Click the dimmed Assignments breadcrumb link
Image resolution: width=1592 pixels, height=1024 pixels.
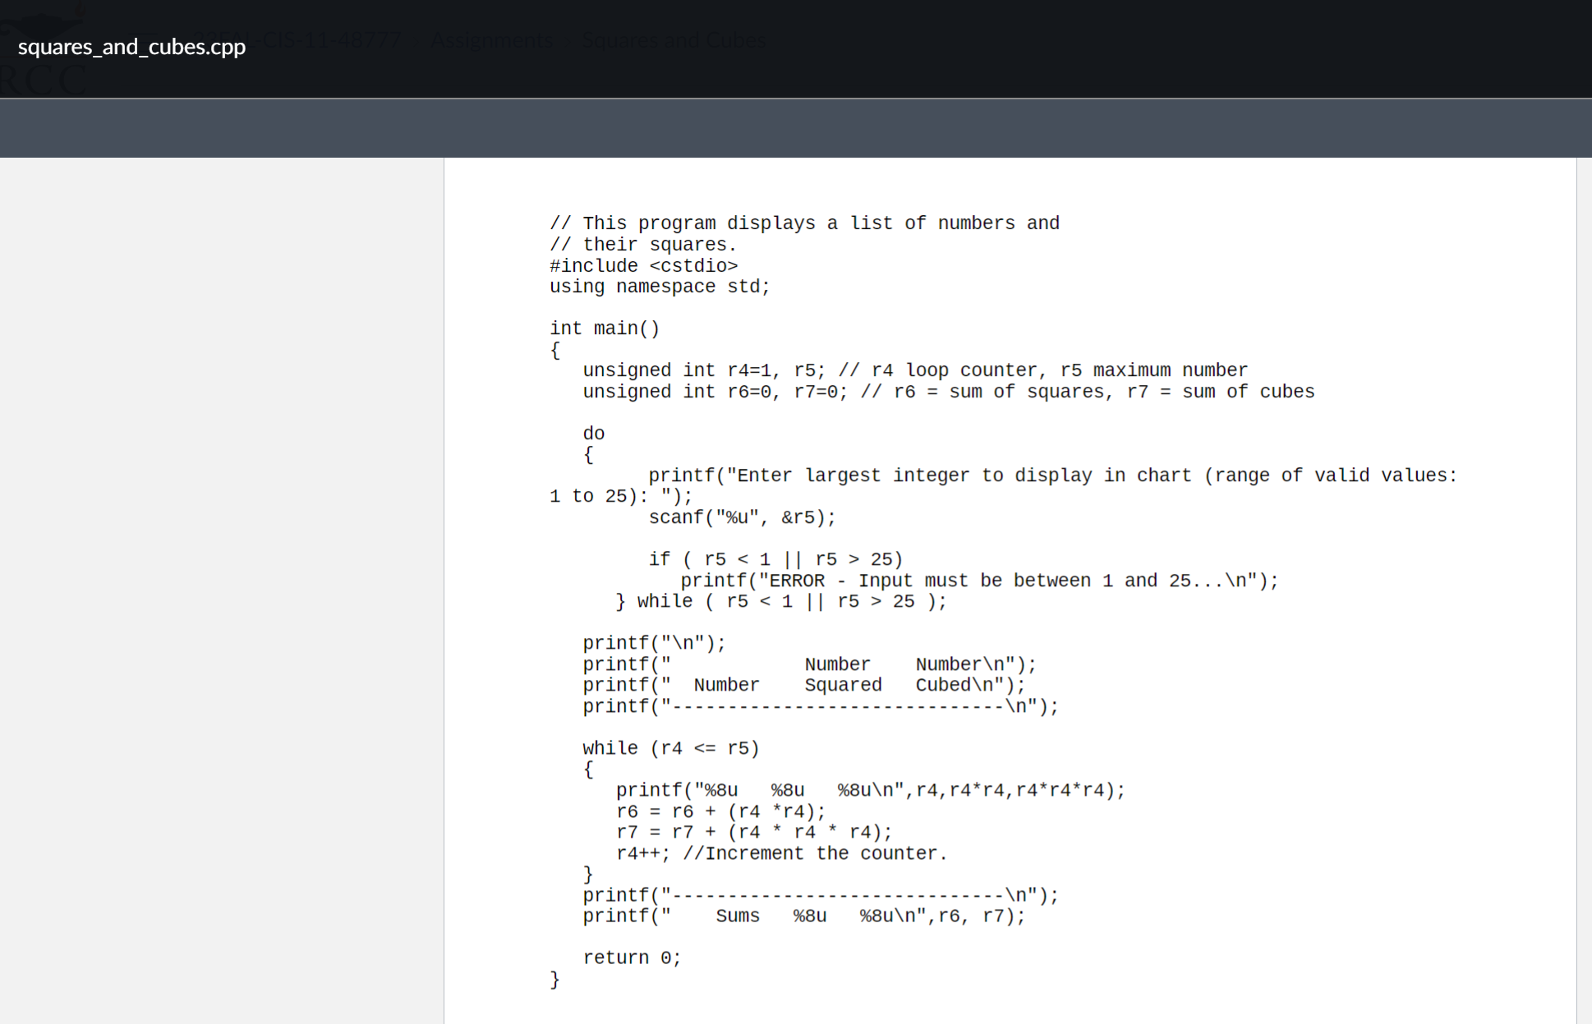[x=491, y=39]
